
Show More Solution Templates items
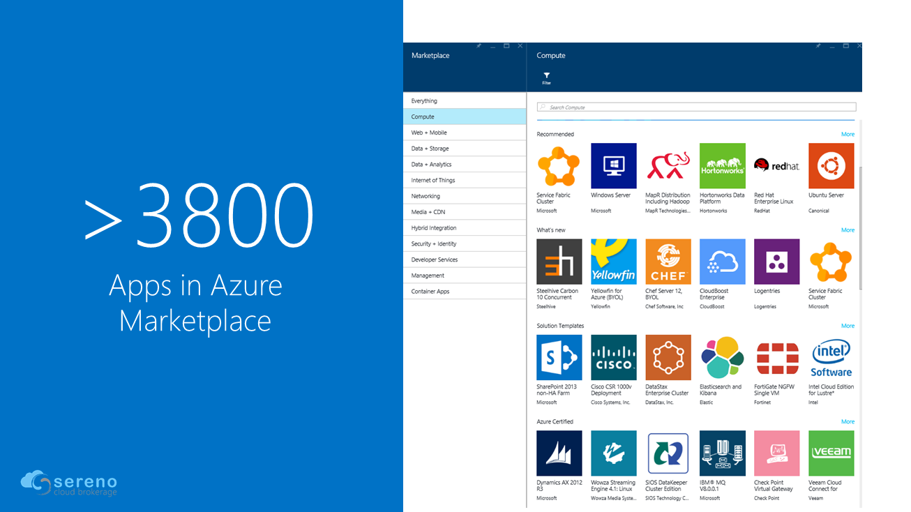(x=847, y=326)
